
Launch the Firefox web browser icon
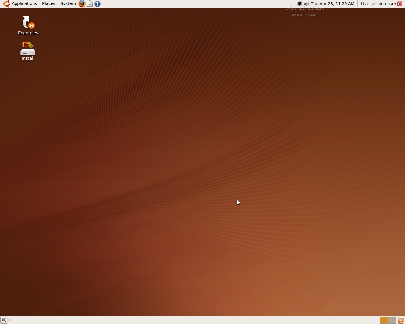click(82, 4)
